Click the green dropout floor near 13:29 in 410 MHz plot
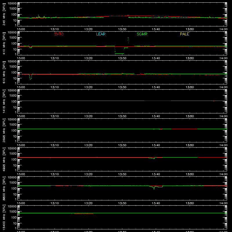 [119, 53]
